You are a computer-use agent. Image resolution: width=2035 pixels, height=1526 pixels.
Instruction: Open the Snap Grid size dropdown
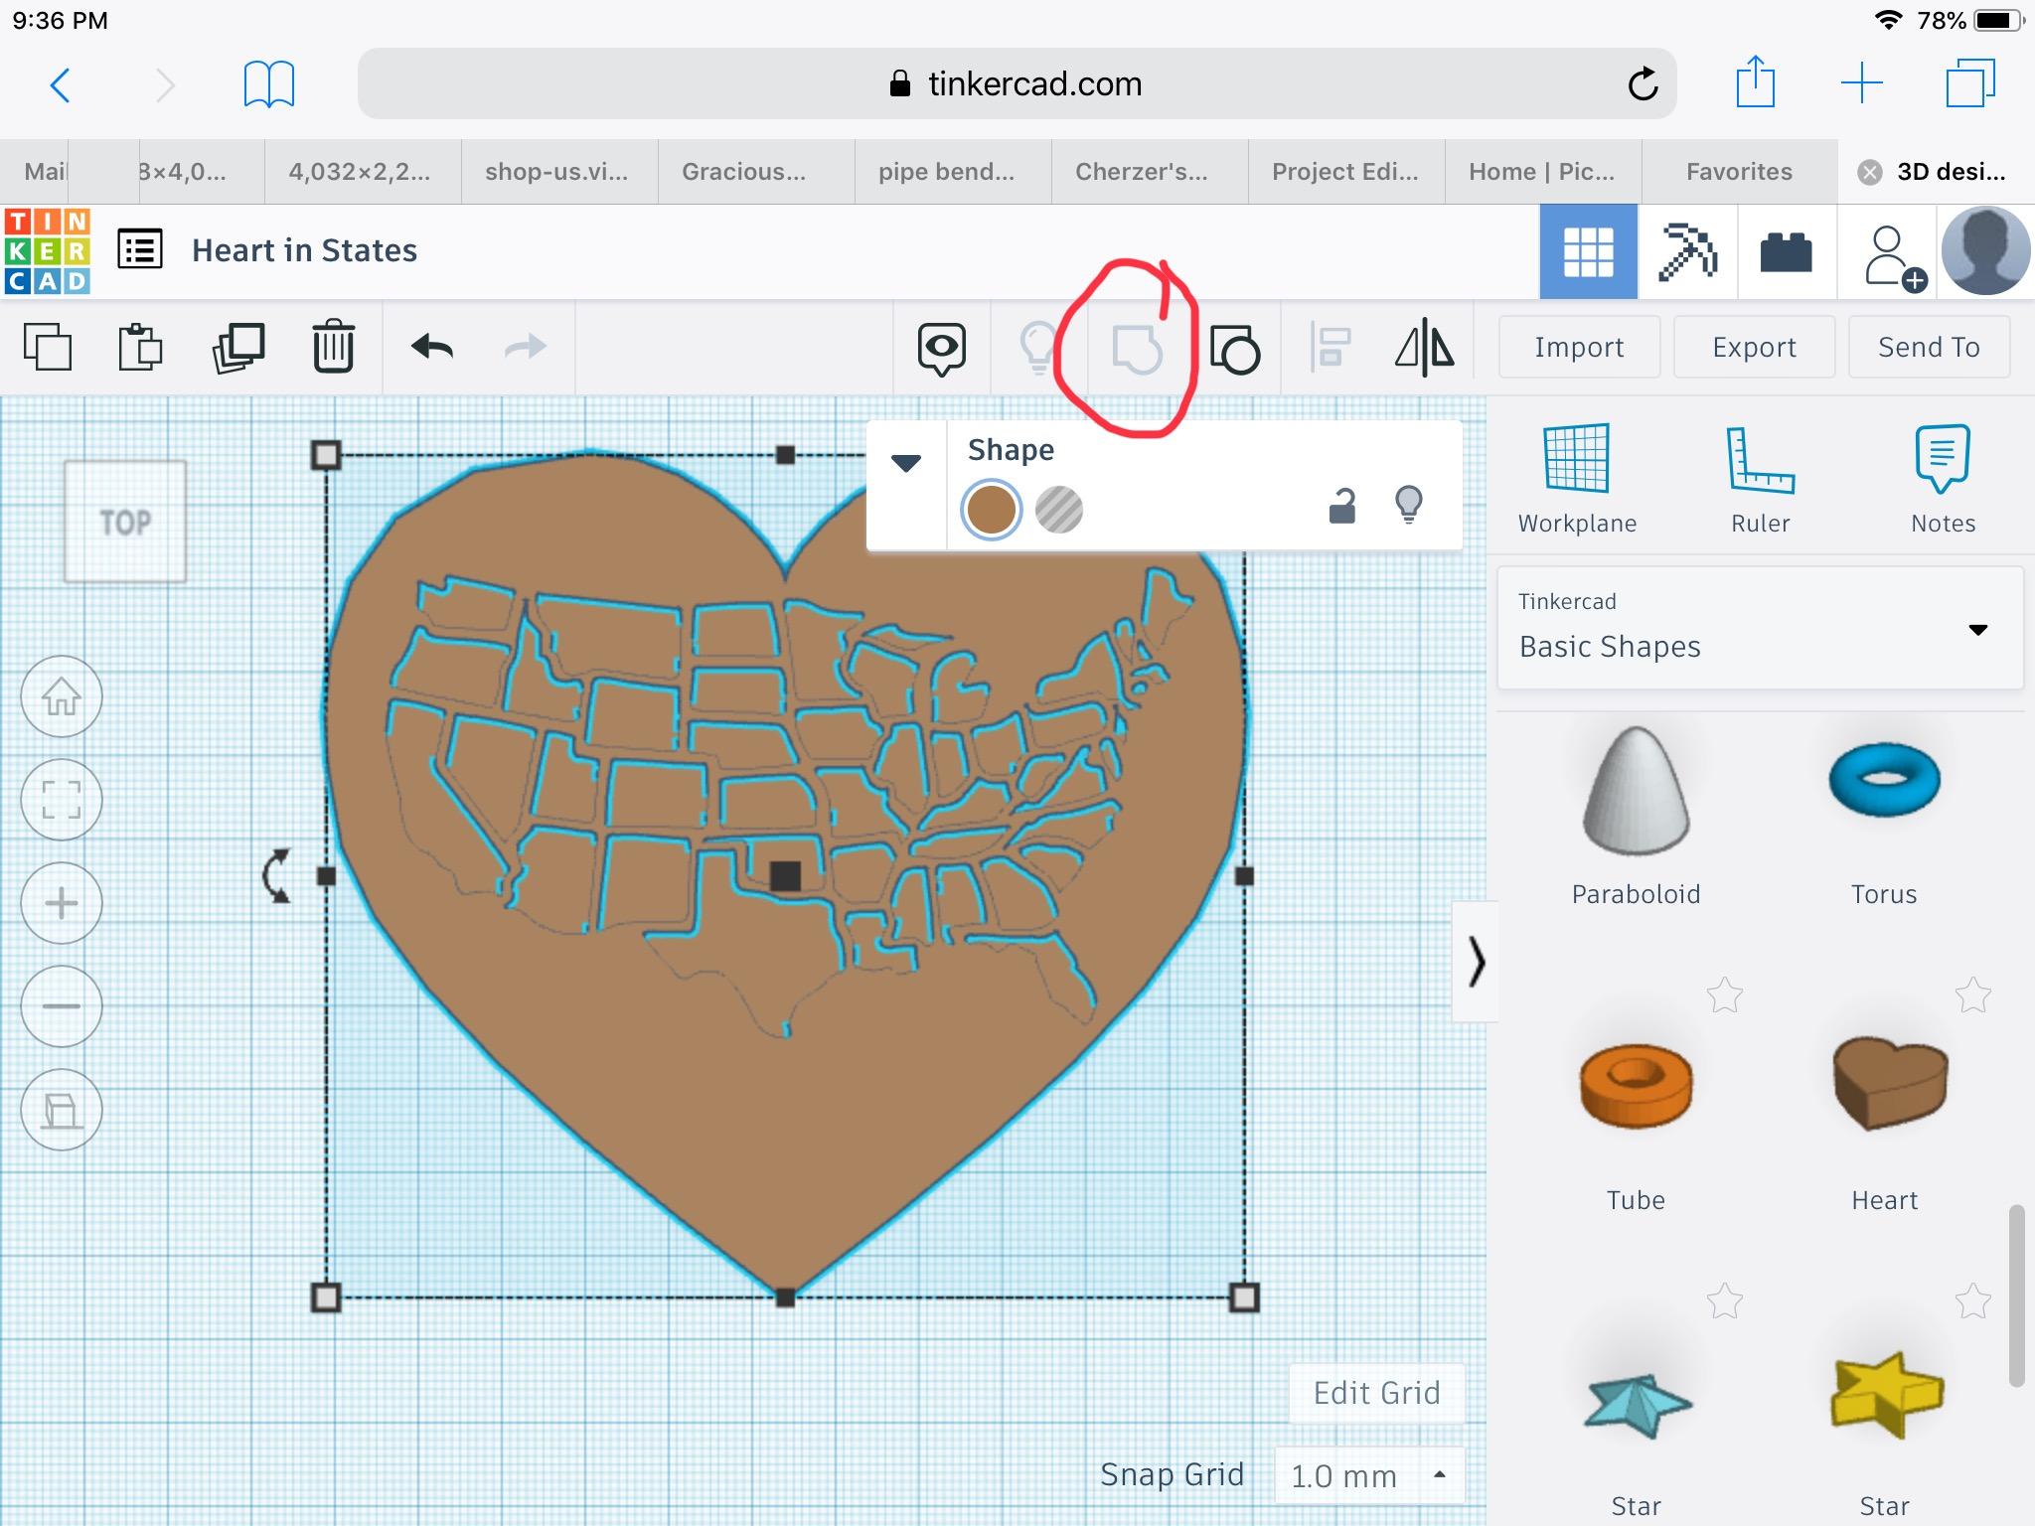[1368, 1475]
